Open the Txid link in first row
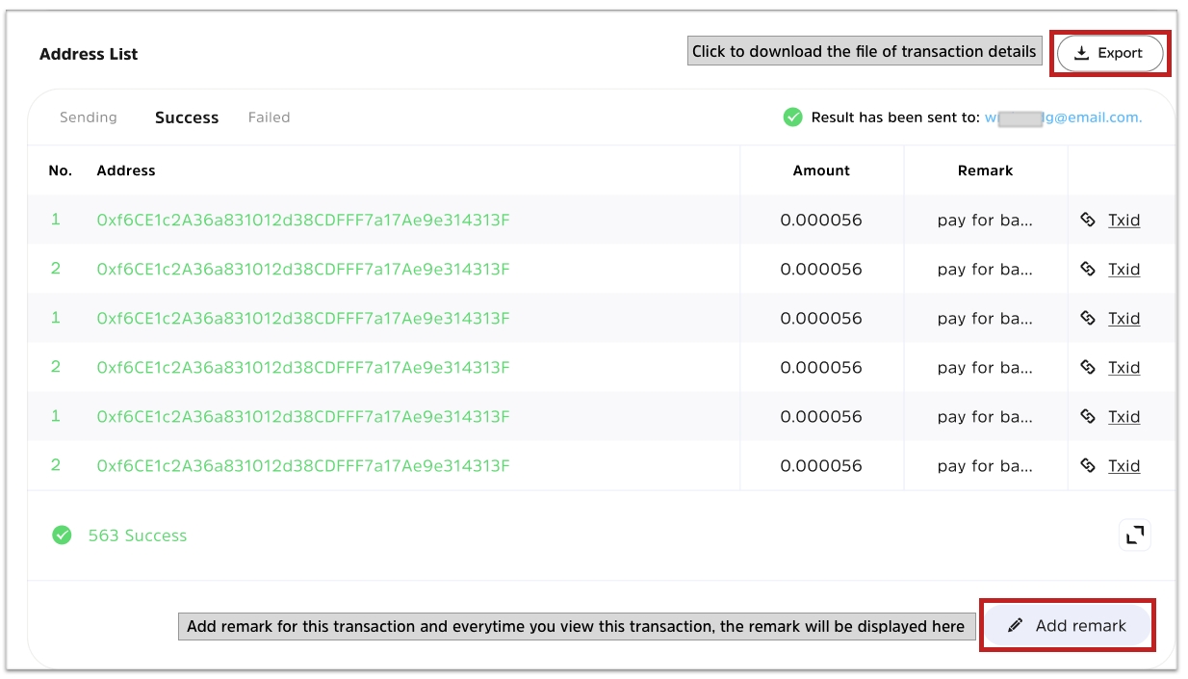 [1123, 220]
